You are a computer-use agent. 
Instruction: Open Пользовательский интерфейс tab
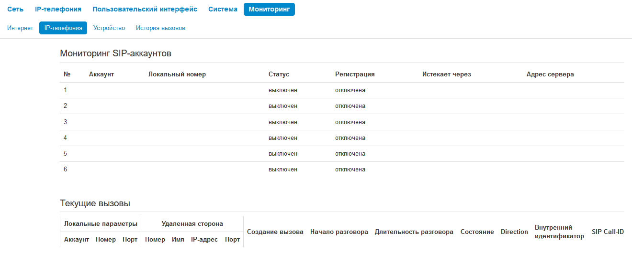coord(145,9)
